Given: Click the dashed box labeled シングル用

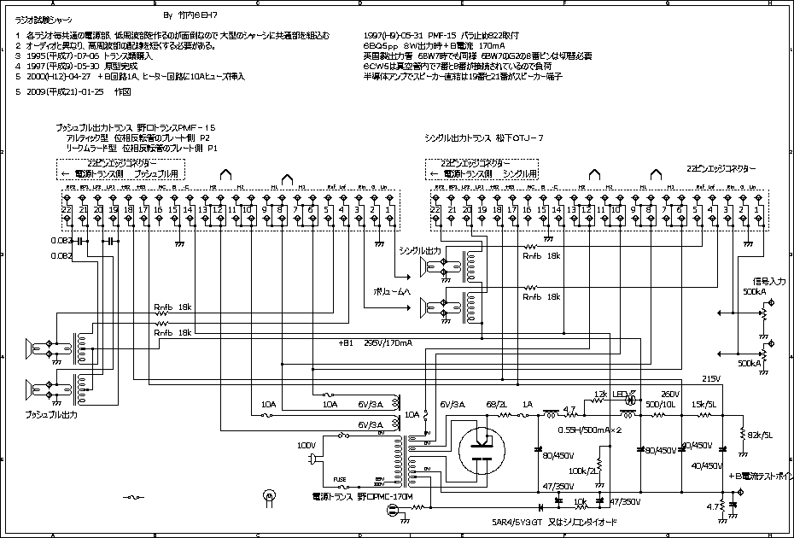Looking at the screenshot, I should (x=482, y=169).
